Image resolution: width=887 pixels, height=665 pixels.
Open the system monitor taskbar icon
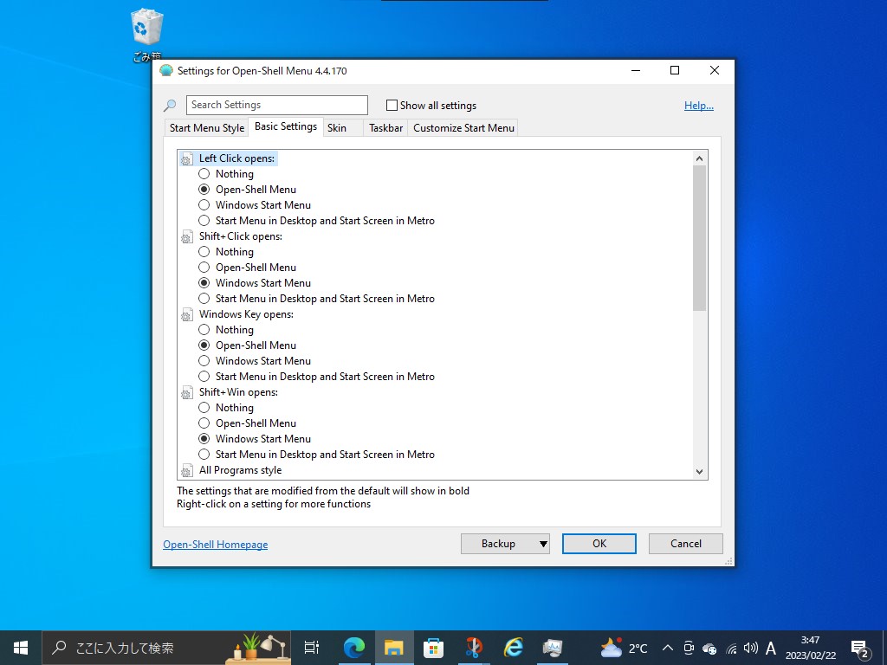pos(552,648)
